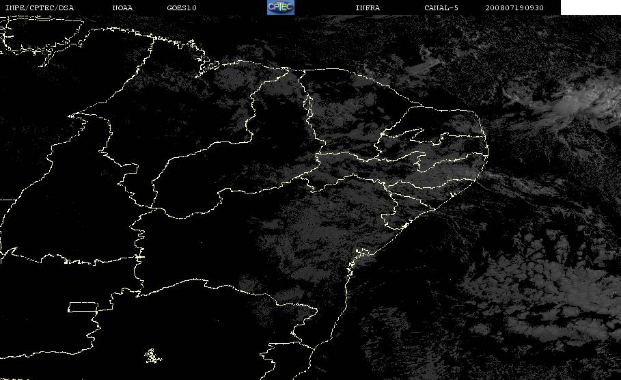Click the INPE/CPTEC/DSA header label
Screen dimensions: 621x380
[x=39, y=8]
